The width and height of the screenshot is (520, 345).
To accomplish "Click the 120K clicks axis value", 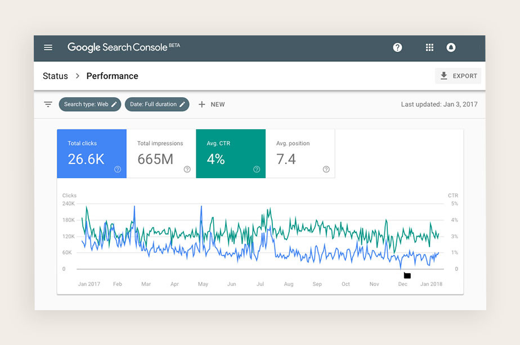I will coord(68,237).
